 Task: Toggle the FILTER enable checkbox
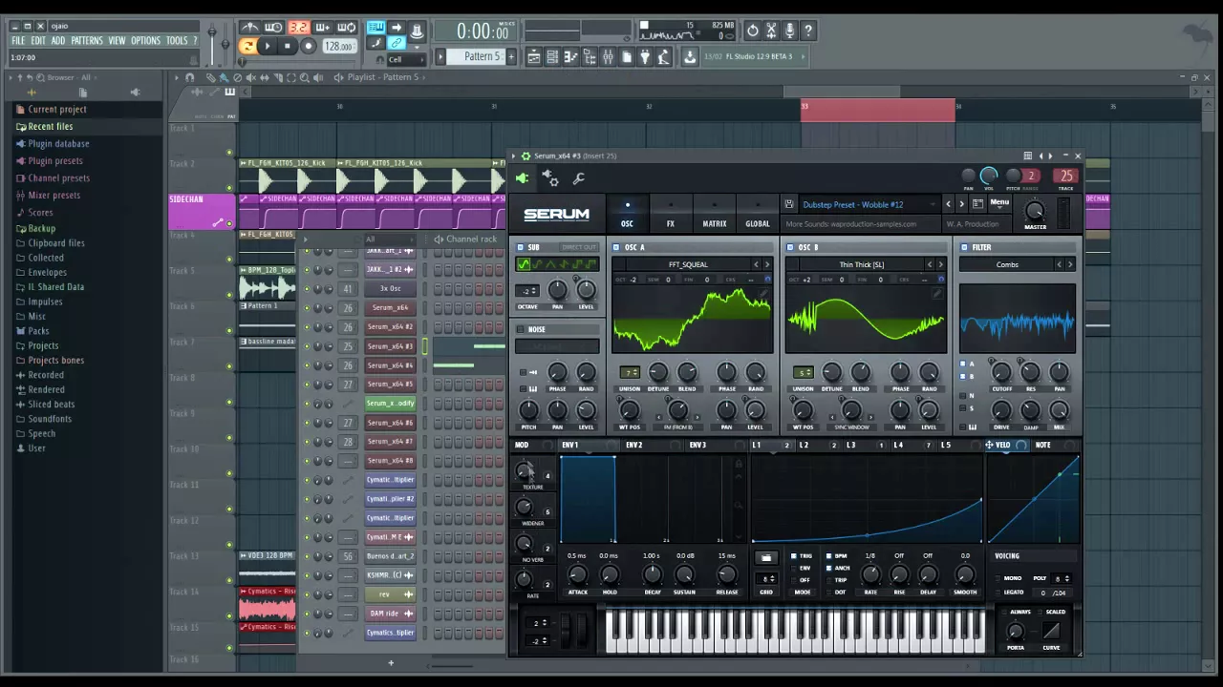tap(964, 247)
